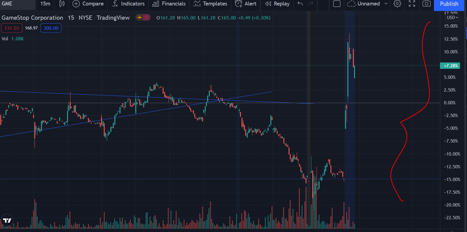
Task: Create an Alert with clock icon
Action: coord(245,4)
